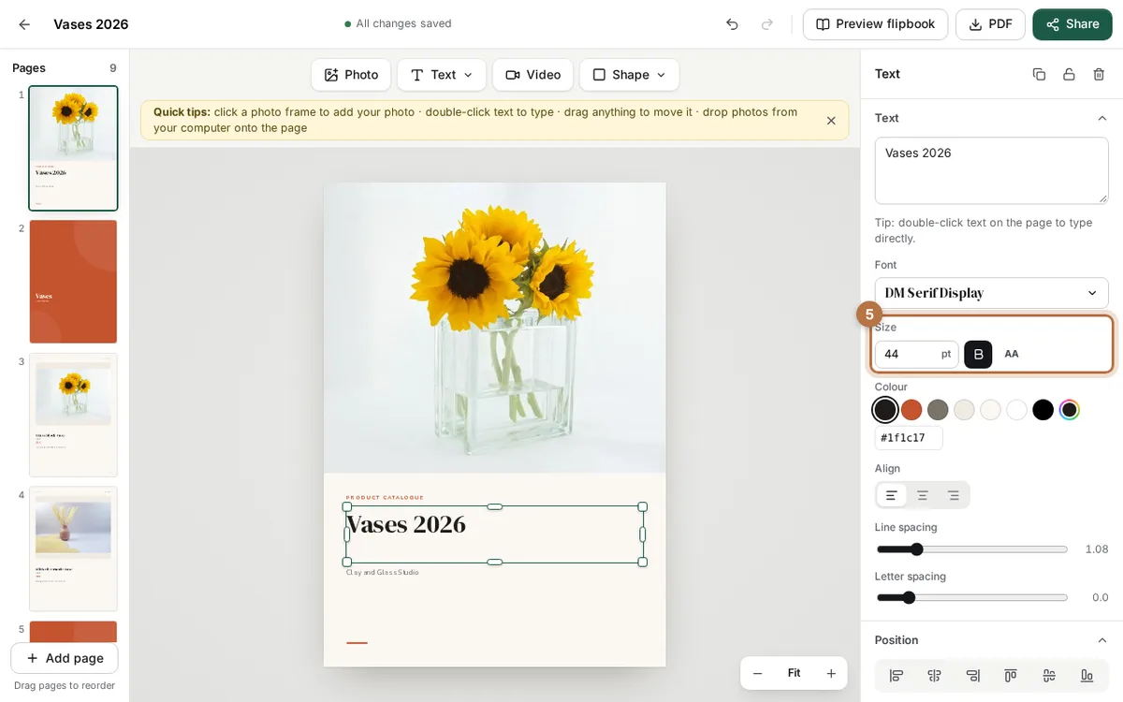Choose the light beige colour swatch
The image size is (1123, 702).
pos(964,410)
